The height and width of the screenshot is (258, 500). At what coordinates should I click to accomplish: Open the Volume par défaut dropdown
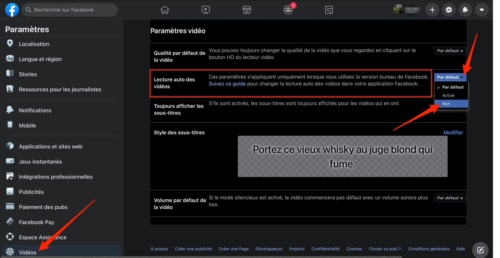point(450,198)
